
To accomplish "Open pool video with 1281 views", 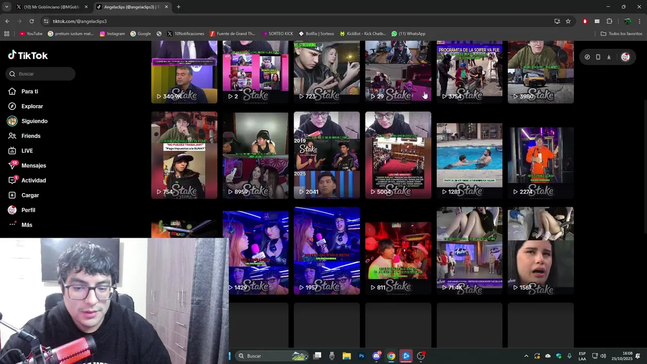I will (x=469, y=155).
